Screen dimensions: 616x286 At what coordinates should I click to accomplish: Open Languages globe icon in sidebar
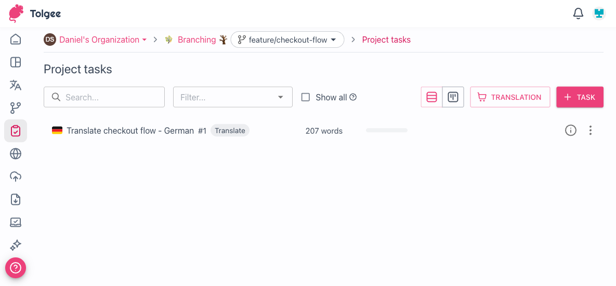(x=16, y=153)
